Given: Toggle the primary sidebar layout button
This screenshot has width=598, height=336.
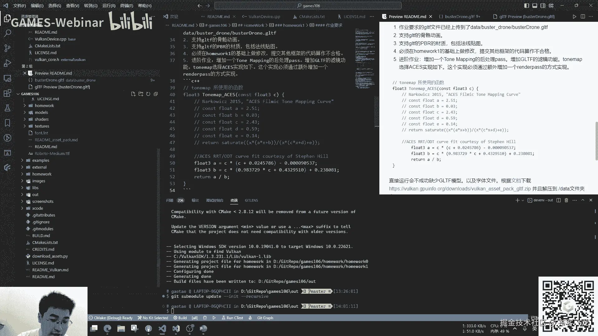Looking at the screenshot, I should (527, 6).
